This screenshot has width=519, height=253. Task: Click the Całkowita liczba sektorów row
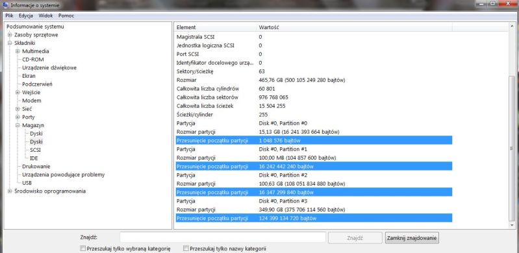314,97
